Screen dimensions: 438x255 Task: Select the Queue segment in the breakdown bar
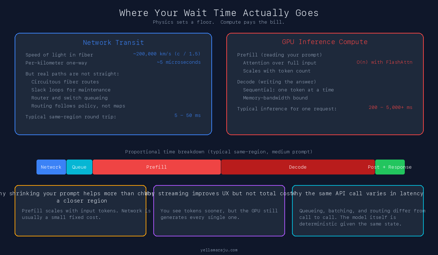point(79,167)
